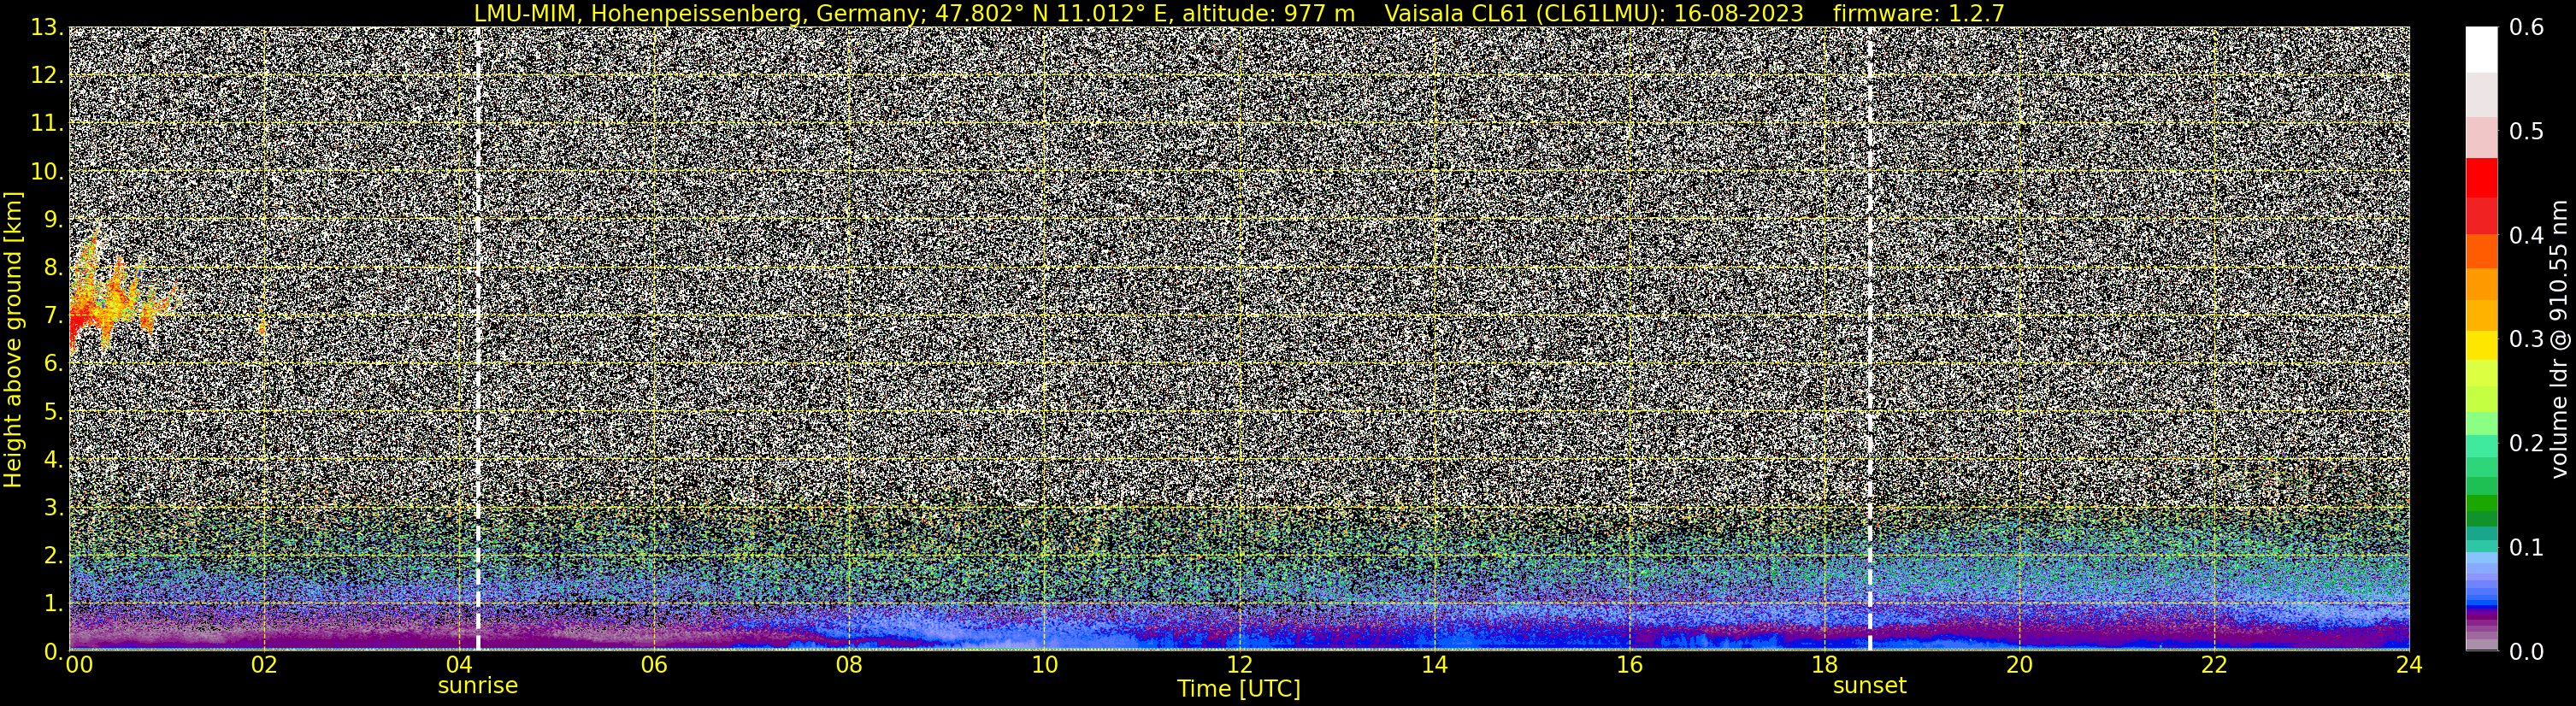This screenshot has width=2576, height=706.
Task: Click the time axis tick label 18
Action: tap(1824, 666)
